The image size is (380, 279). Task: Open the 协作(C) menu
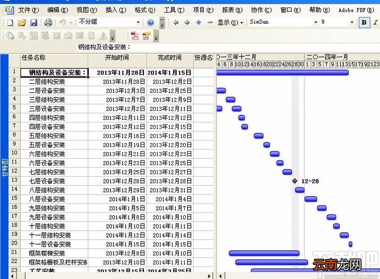pos(261,10)
